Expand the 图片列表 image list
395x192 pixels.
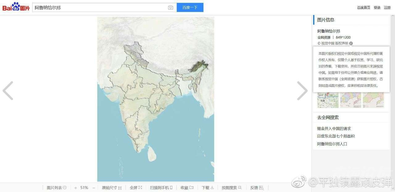56,188
